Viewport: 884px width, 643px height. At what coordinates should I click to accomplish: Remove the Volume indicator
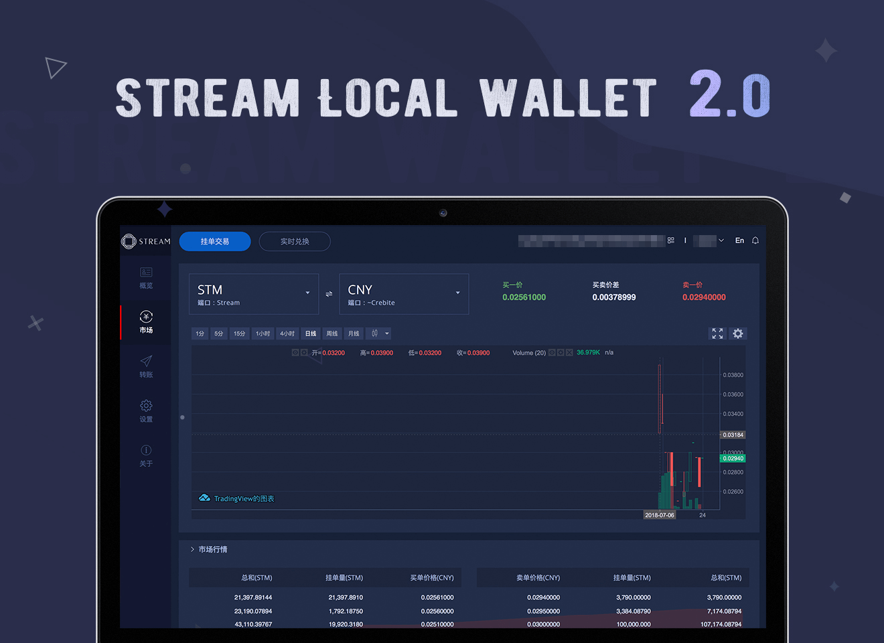[569, 352]
